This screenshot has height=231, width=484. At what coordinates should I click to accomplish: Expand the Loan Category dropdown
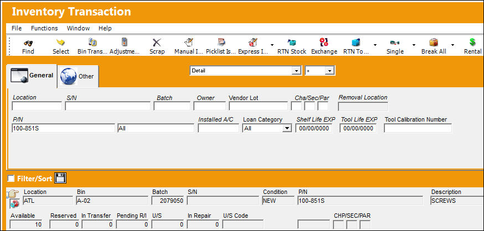287,128
